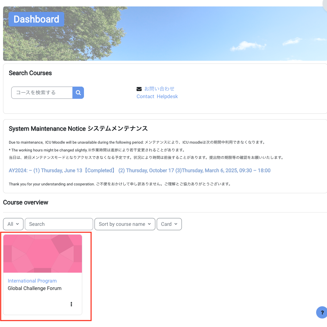Open the Sort by course name dropdown
This screenshot has width=327, height=327.
point(125,224)
